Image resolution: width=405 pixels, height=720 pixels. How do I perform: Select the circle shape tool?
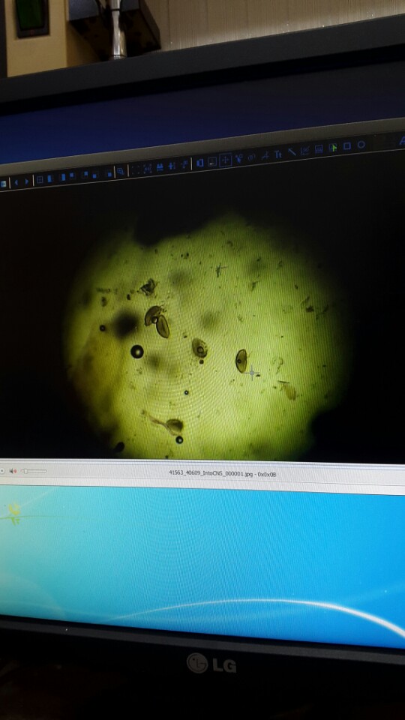coord(361,144)
